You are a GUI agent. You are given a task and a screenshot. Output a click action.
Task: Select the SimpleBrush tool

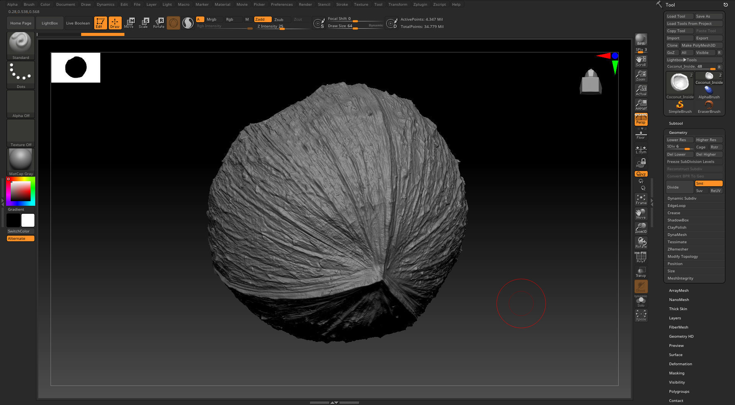[680, 107]
